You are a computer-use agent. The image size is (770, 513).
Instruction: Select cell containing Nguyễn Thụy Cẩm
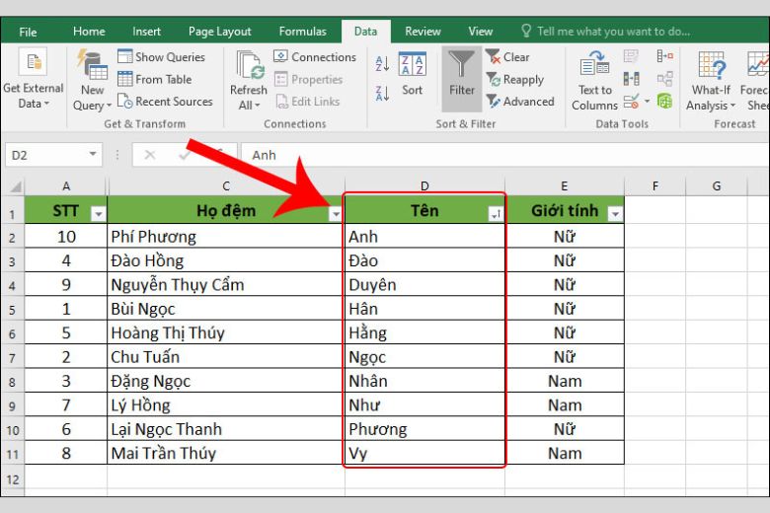[x=226, y=285]
